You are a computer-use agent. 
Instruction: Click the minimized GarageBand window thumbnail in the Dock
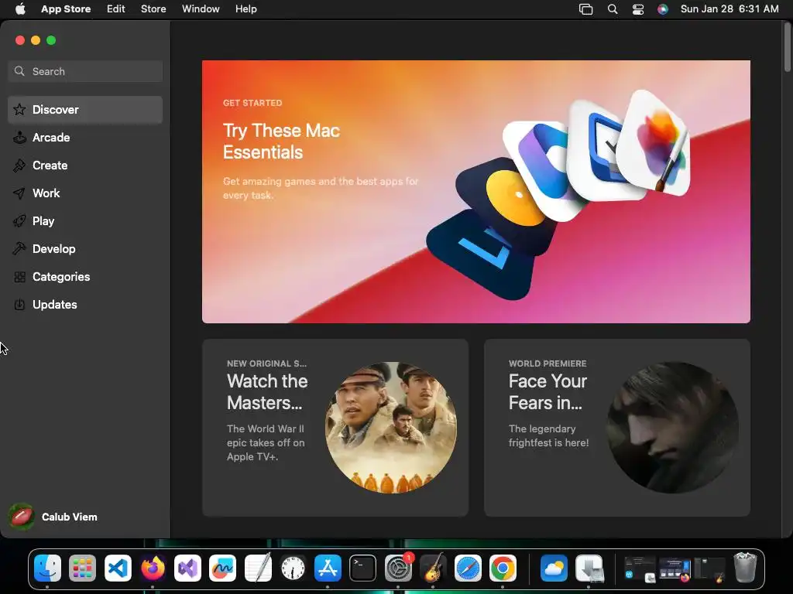(x=709, y=568)
